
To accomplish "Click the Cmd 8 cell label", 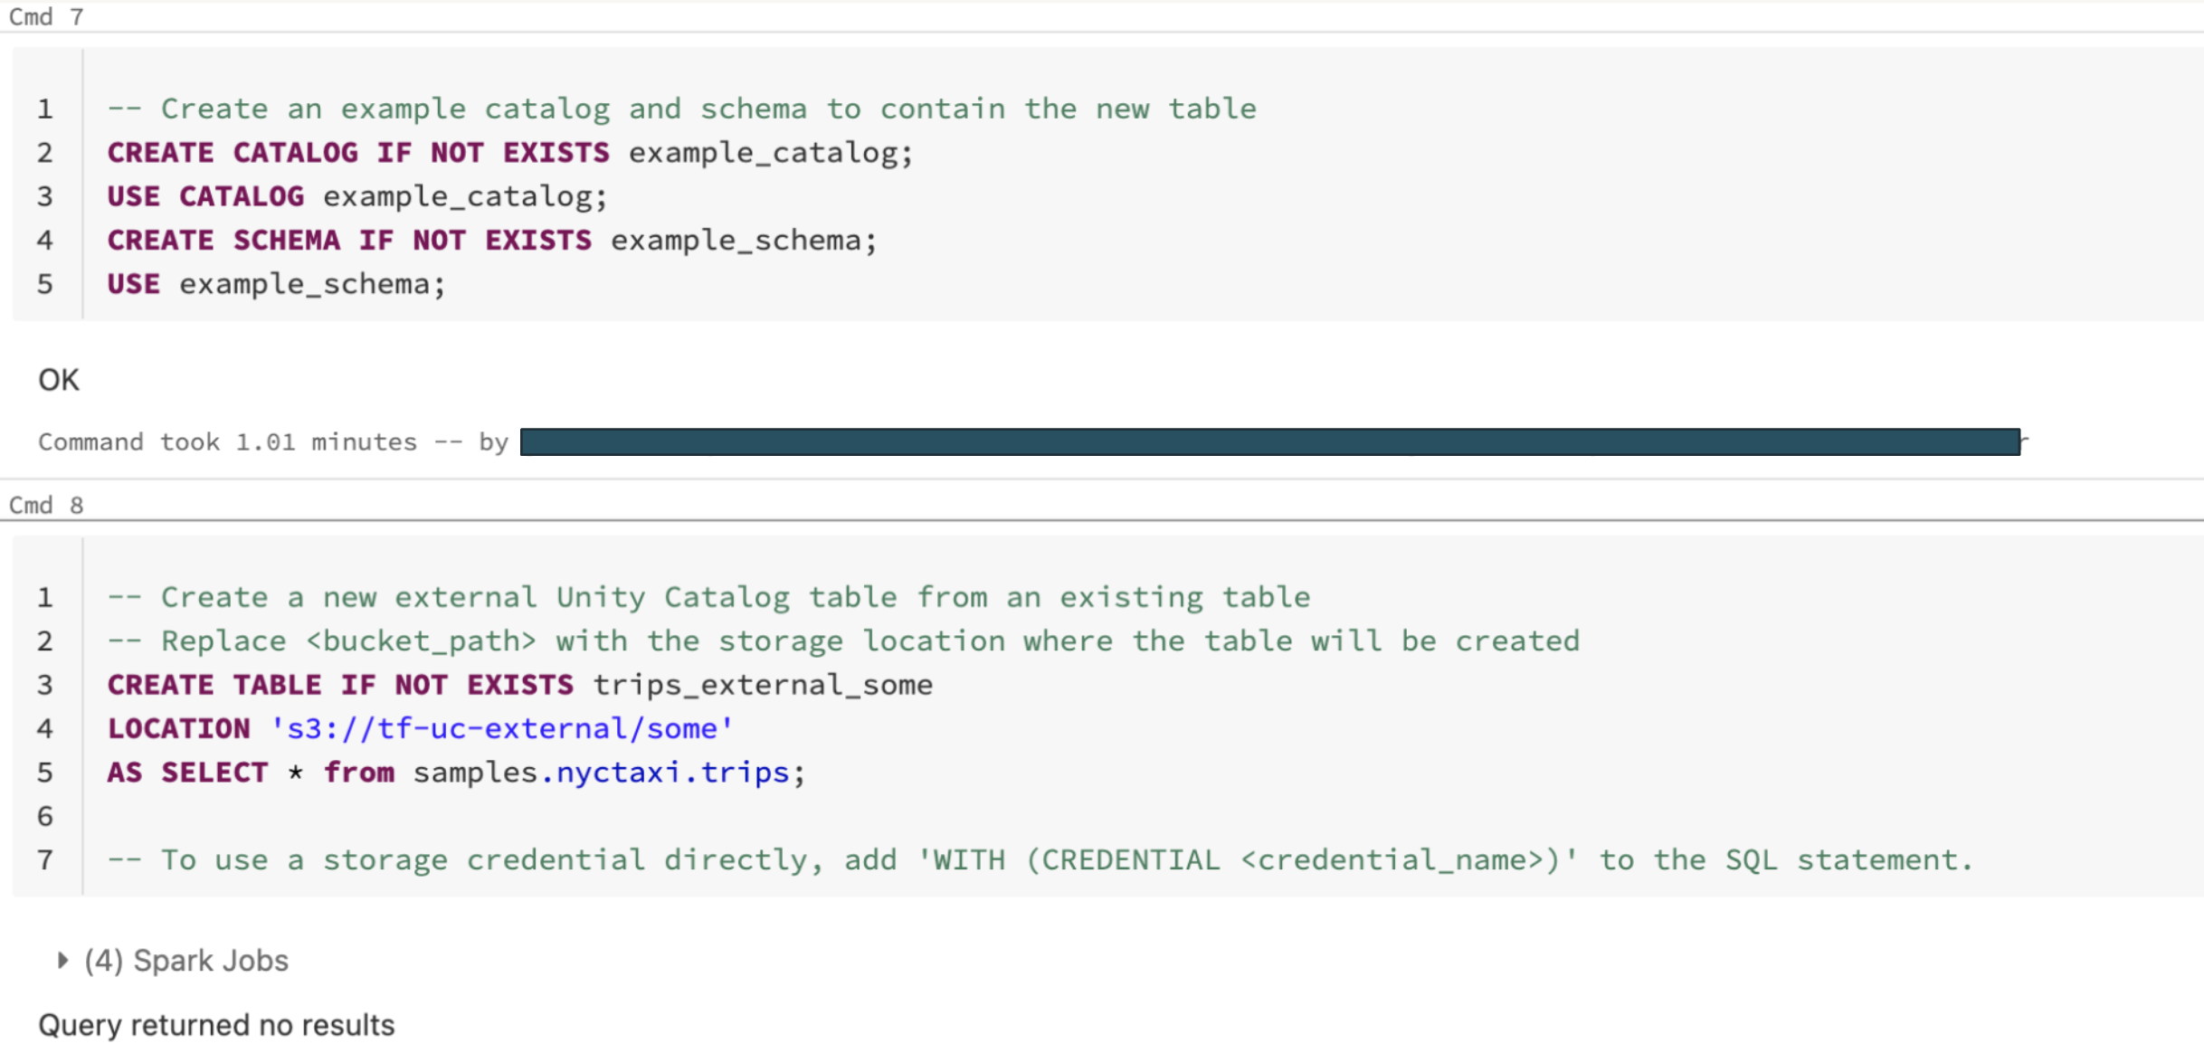I will 46,505.
